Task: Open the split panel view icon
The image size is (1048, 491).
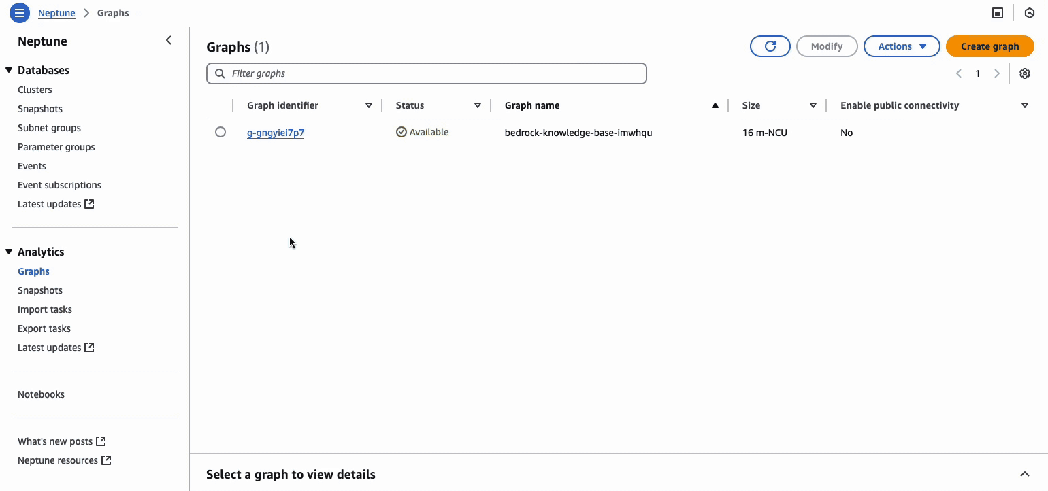Action: click(998, 12)
